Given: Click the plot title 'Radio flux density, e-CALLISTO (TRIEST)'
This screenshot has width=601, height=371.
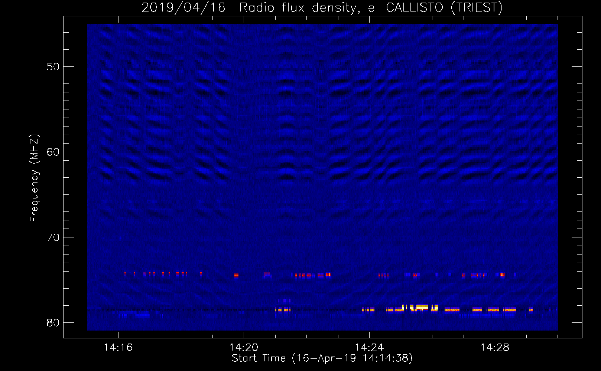Looking at the screenshot, I should [x=371, y=7].
